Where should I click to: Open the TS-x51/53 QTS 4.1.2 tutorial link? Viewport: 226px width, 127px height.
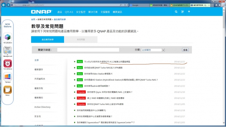(107, 62)
